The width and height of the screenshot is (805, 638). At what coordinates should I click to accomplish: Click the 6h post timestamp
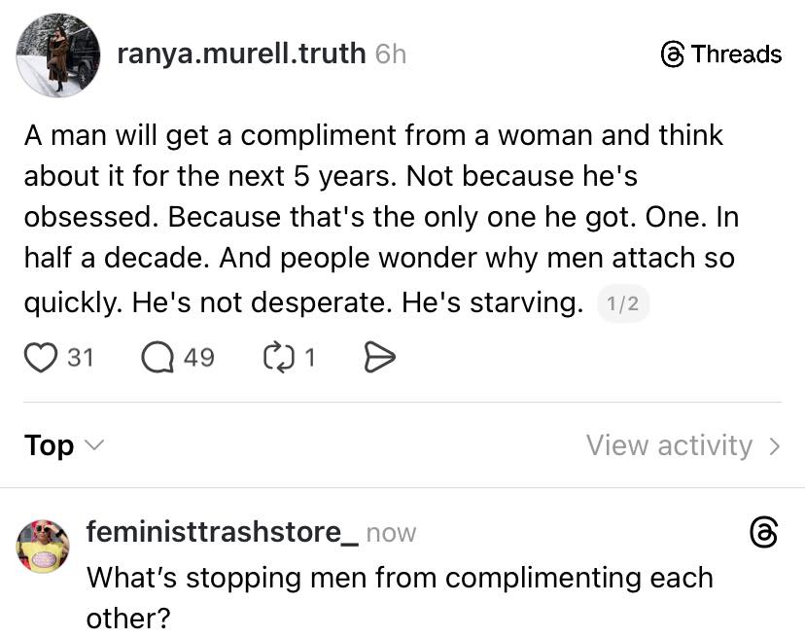point(391,54)
